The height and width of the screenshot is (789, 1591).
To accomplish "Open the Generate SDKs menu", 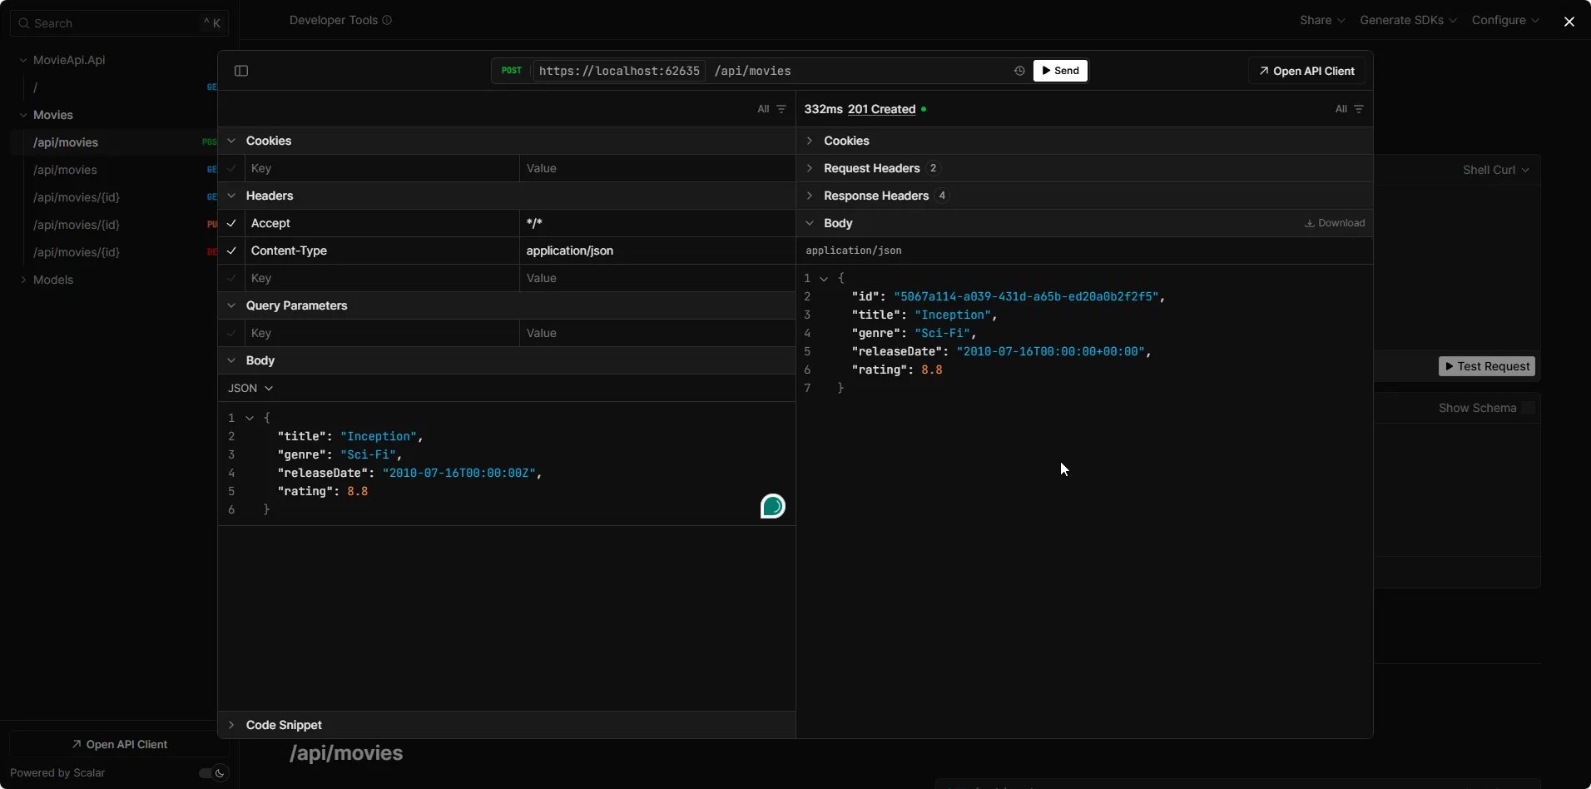I will [1407, 19].
